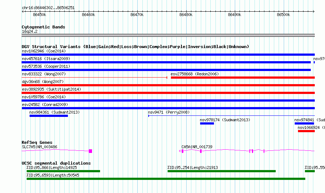Select the UCSC segmental duplications track title
This screenshot has height=193, width=325.
point(56,163)
